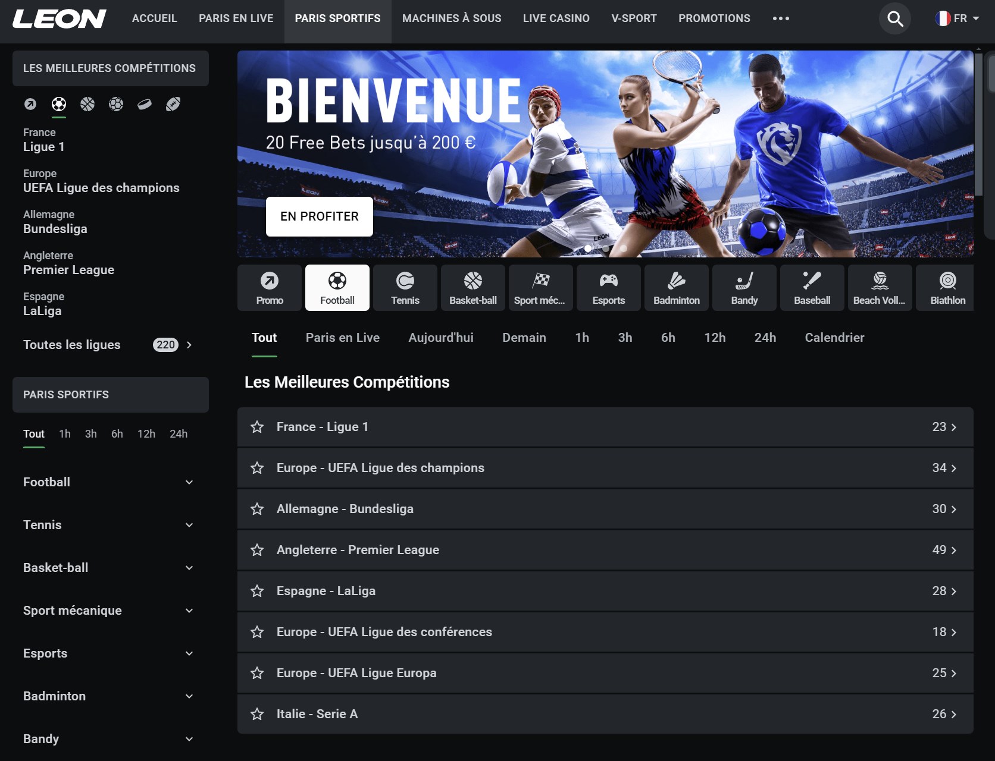Select the Biathlon target icon tile

tap(947, 288)
